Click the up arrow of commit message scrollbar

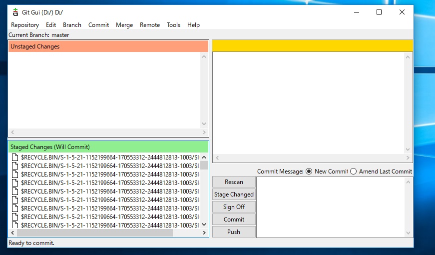(x=408, y=182)
